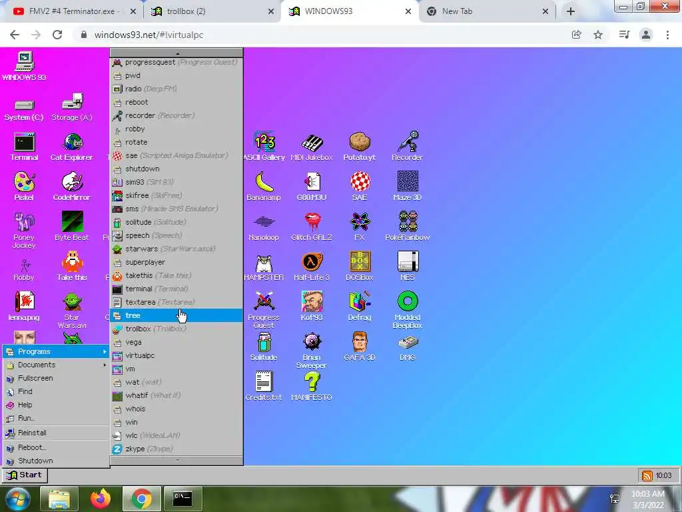The image size is (682, 512).
Task: Launch Recorder from the desktop icons
Action: pos(407,146)
